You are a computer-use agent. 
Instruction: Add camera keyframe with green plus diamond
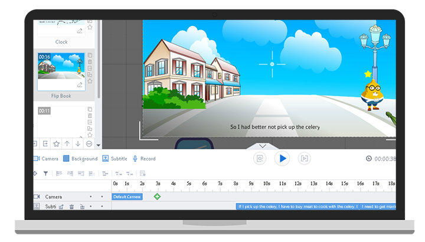tap(157, 197)
